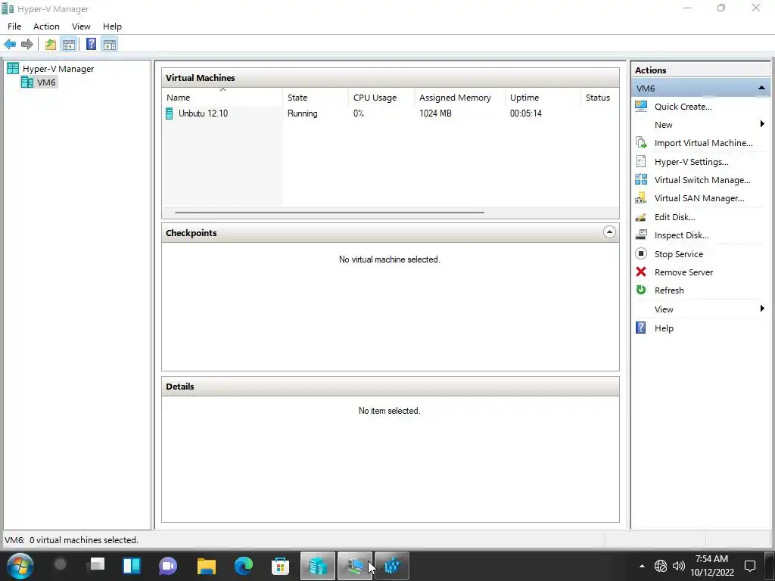The image size is (775, 581).
Task: Open the Help menu in menu bar
Action: click(112, 26)
